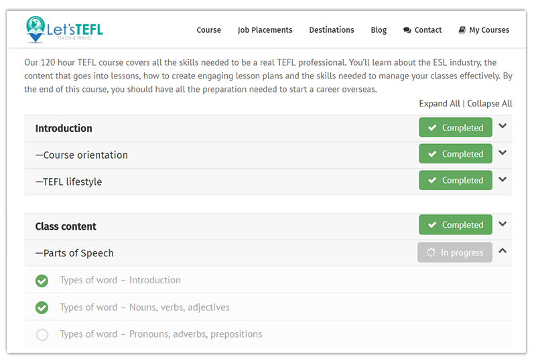The height and width of the screenshot is (363, 536).
Task: Click the Let's TEFL logo
Action: pyautogui.click(x=64, y=29)
